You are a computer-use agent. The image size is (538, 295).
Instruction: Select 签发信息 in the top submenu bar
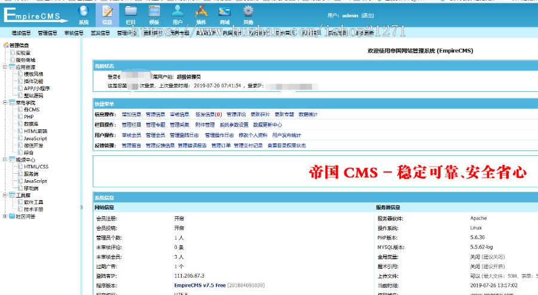[x=100, y=33]
